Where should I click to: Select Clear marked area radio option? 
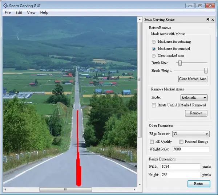coord(154,56)
